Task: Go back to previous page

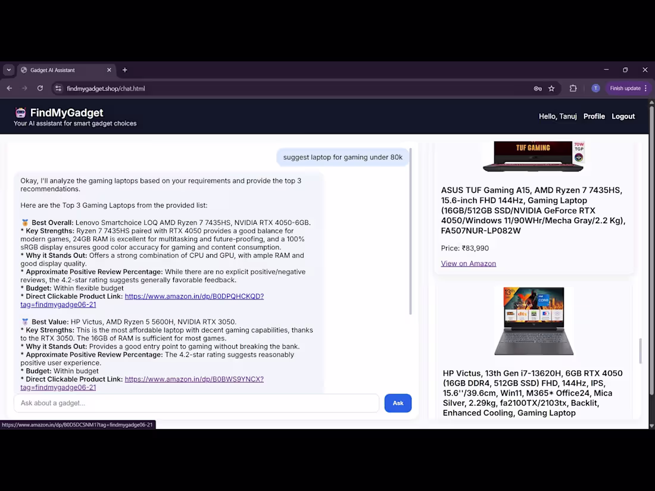Action: (x=9, y=88)
